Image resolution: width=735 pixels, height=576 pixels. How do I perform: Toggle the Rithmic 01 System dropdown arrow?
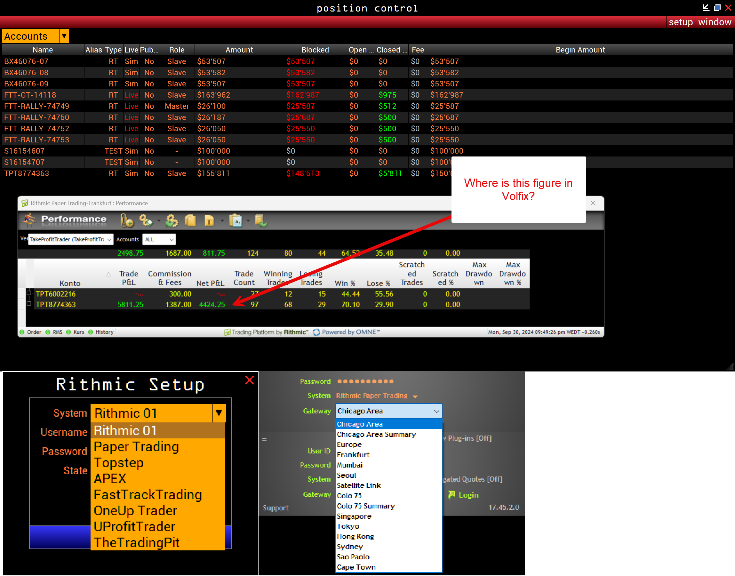click(219, 413)
